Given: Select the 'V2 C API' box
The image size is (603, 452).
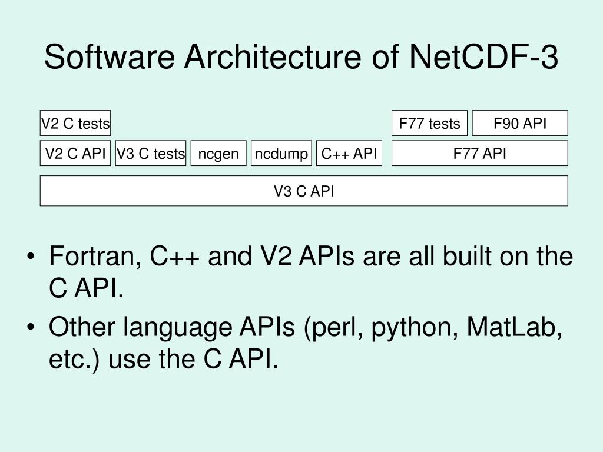Looking at the screenshot, I should (75, 153).
